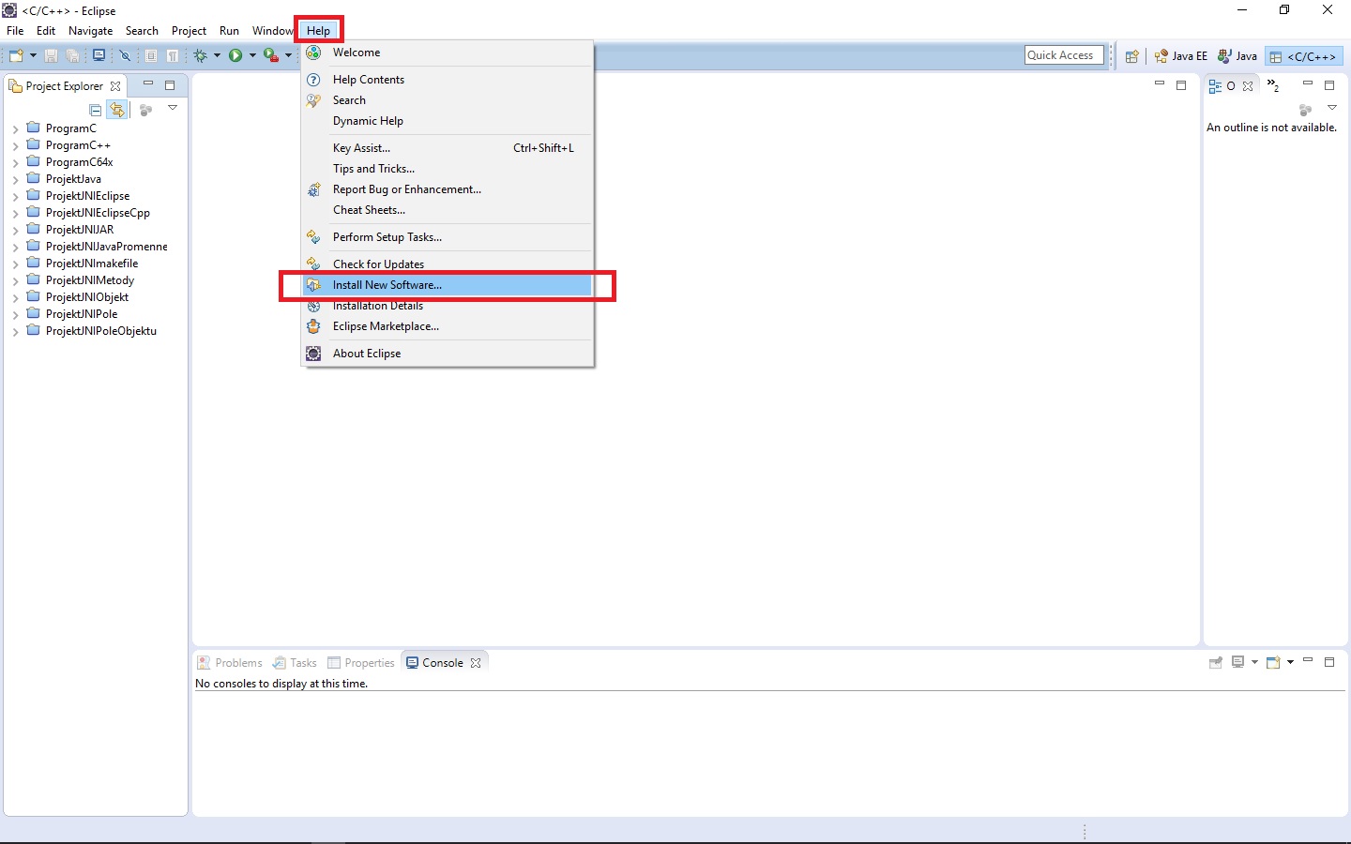Click the Open Console icon
The image size is (1351, 844).
tap(1273, 662)
